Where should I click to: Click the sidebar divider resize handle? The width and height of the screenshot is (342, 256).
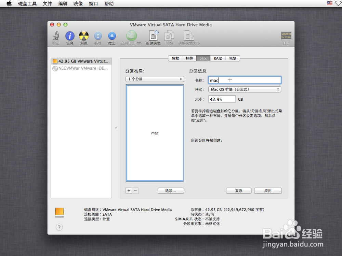coord(116,128)
